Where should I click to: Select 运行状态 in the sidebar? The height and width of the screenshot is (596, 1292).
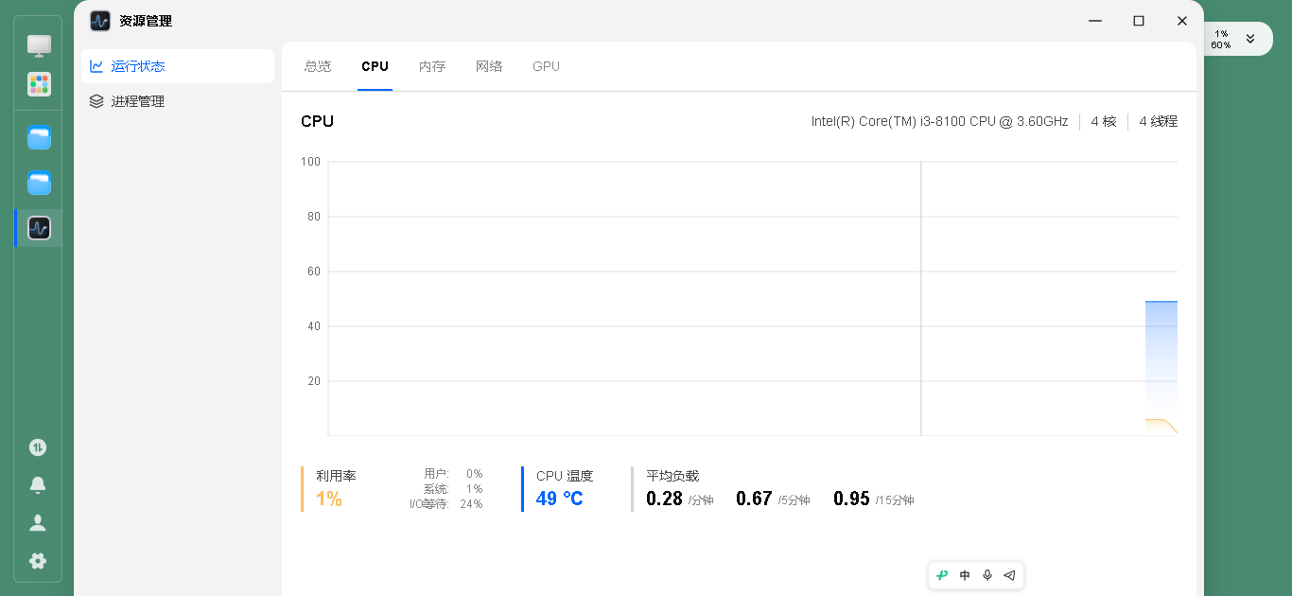178,66
